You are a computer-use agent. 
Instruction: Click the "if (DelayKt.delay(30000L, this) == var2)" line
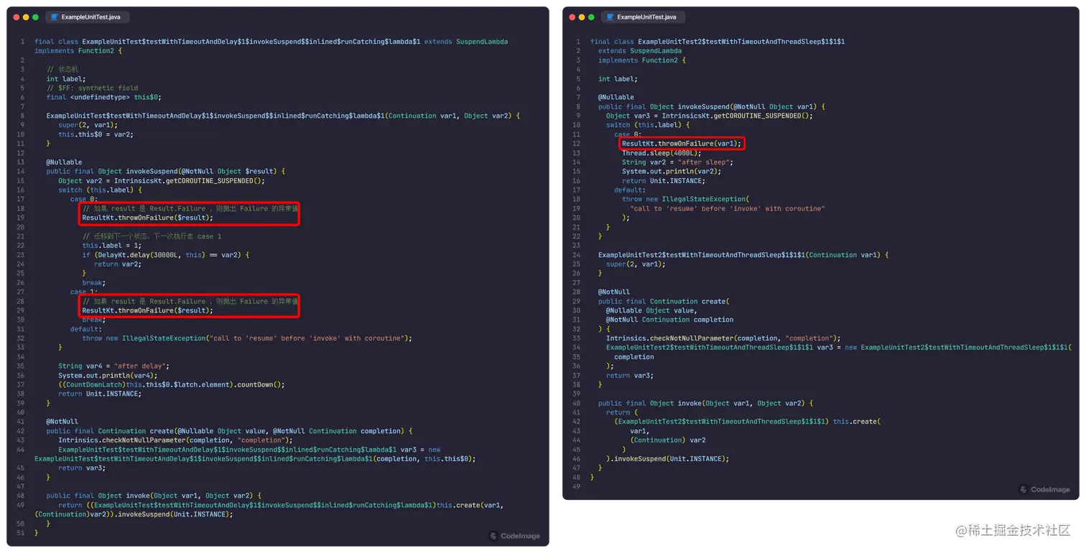166,255
